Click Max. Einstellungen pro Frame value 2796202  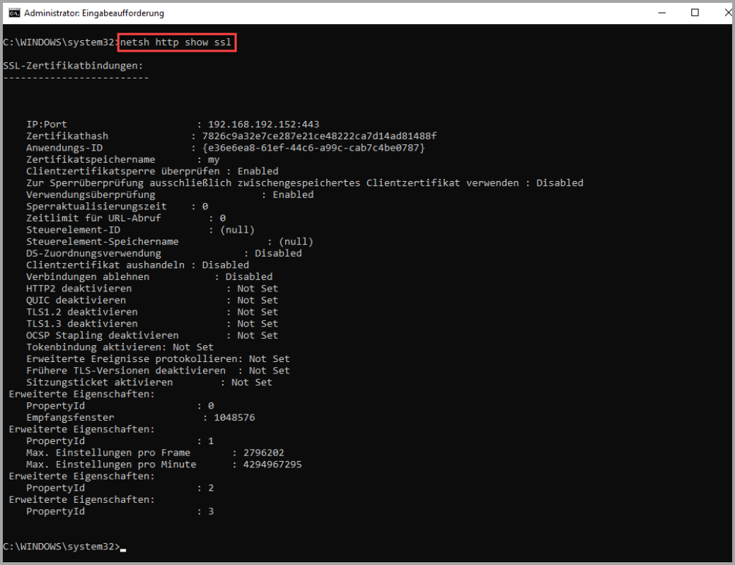point(264,453)
